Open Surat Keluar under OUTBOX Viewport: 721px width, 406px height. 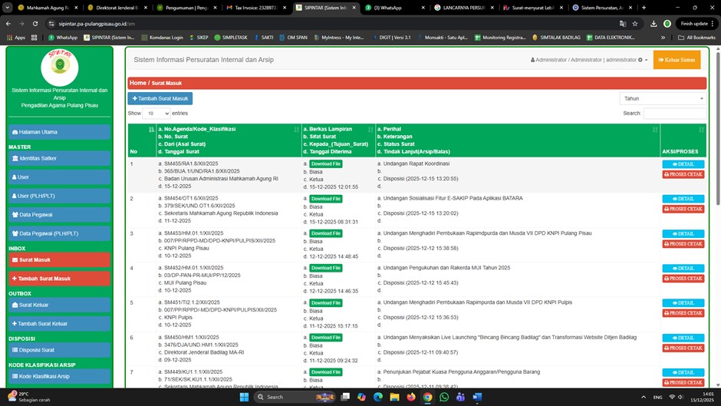(x=59, y=305)
